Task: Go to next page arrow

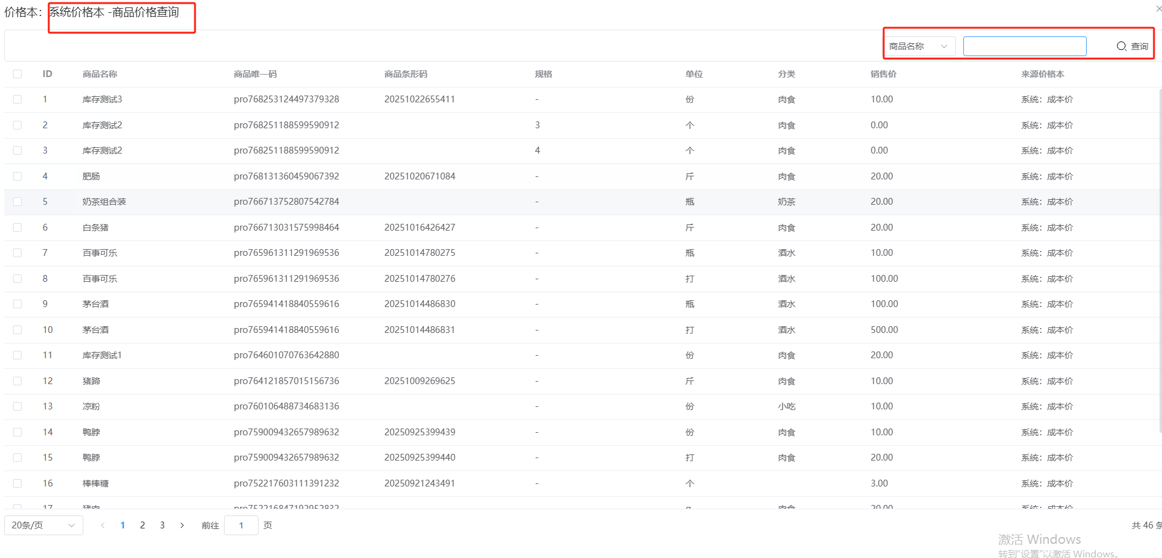Action: point(182,525)
